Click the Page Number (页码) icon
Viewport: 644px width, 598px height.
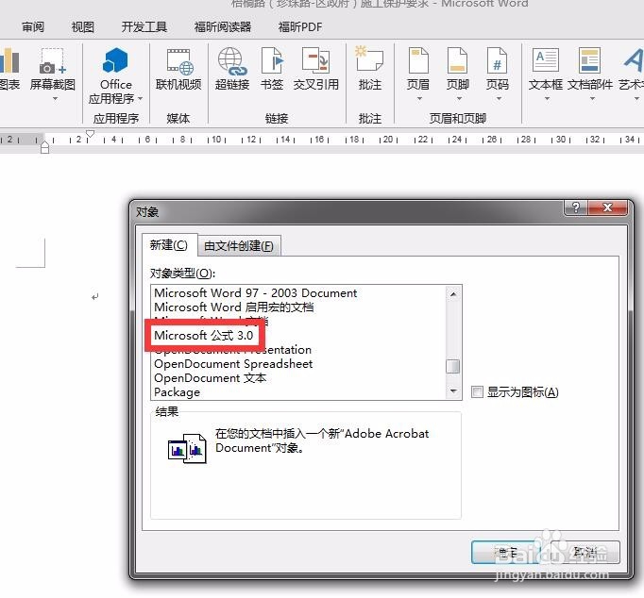pyautogui.click(x=497, y=60)
